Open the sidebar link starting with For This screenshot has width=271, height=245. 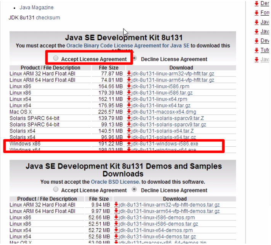[265, 13]
